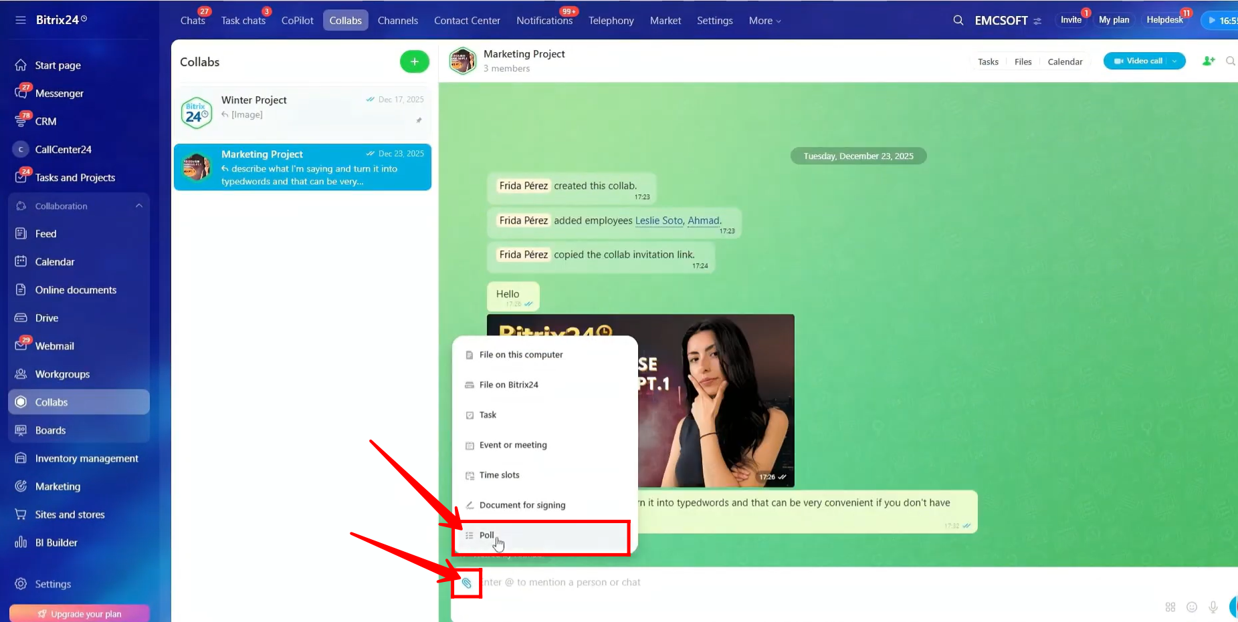The width and height of the screenshot is (1238, 622).
Task: Select the Winter Project collab
Action: [302, 110]
